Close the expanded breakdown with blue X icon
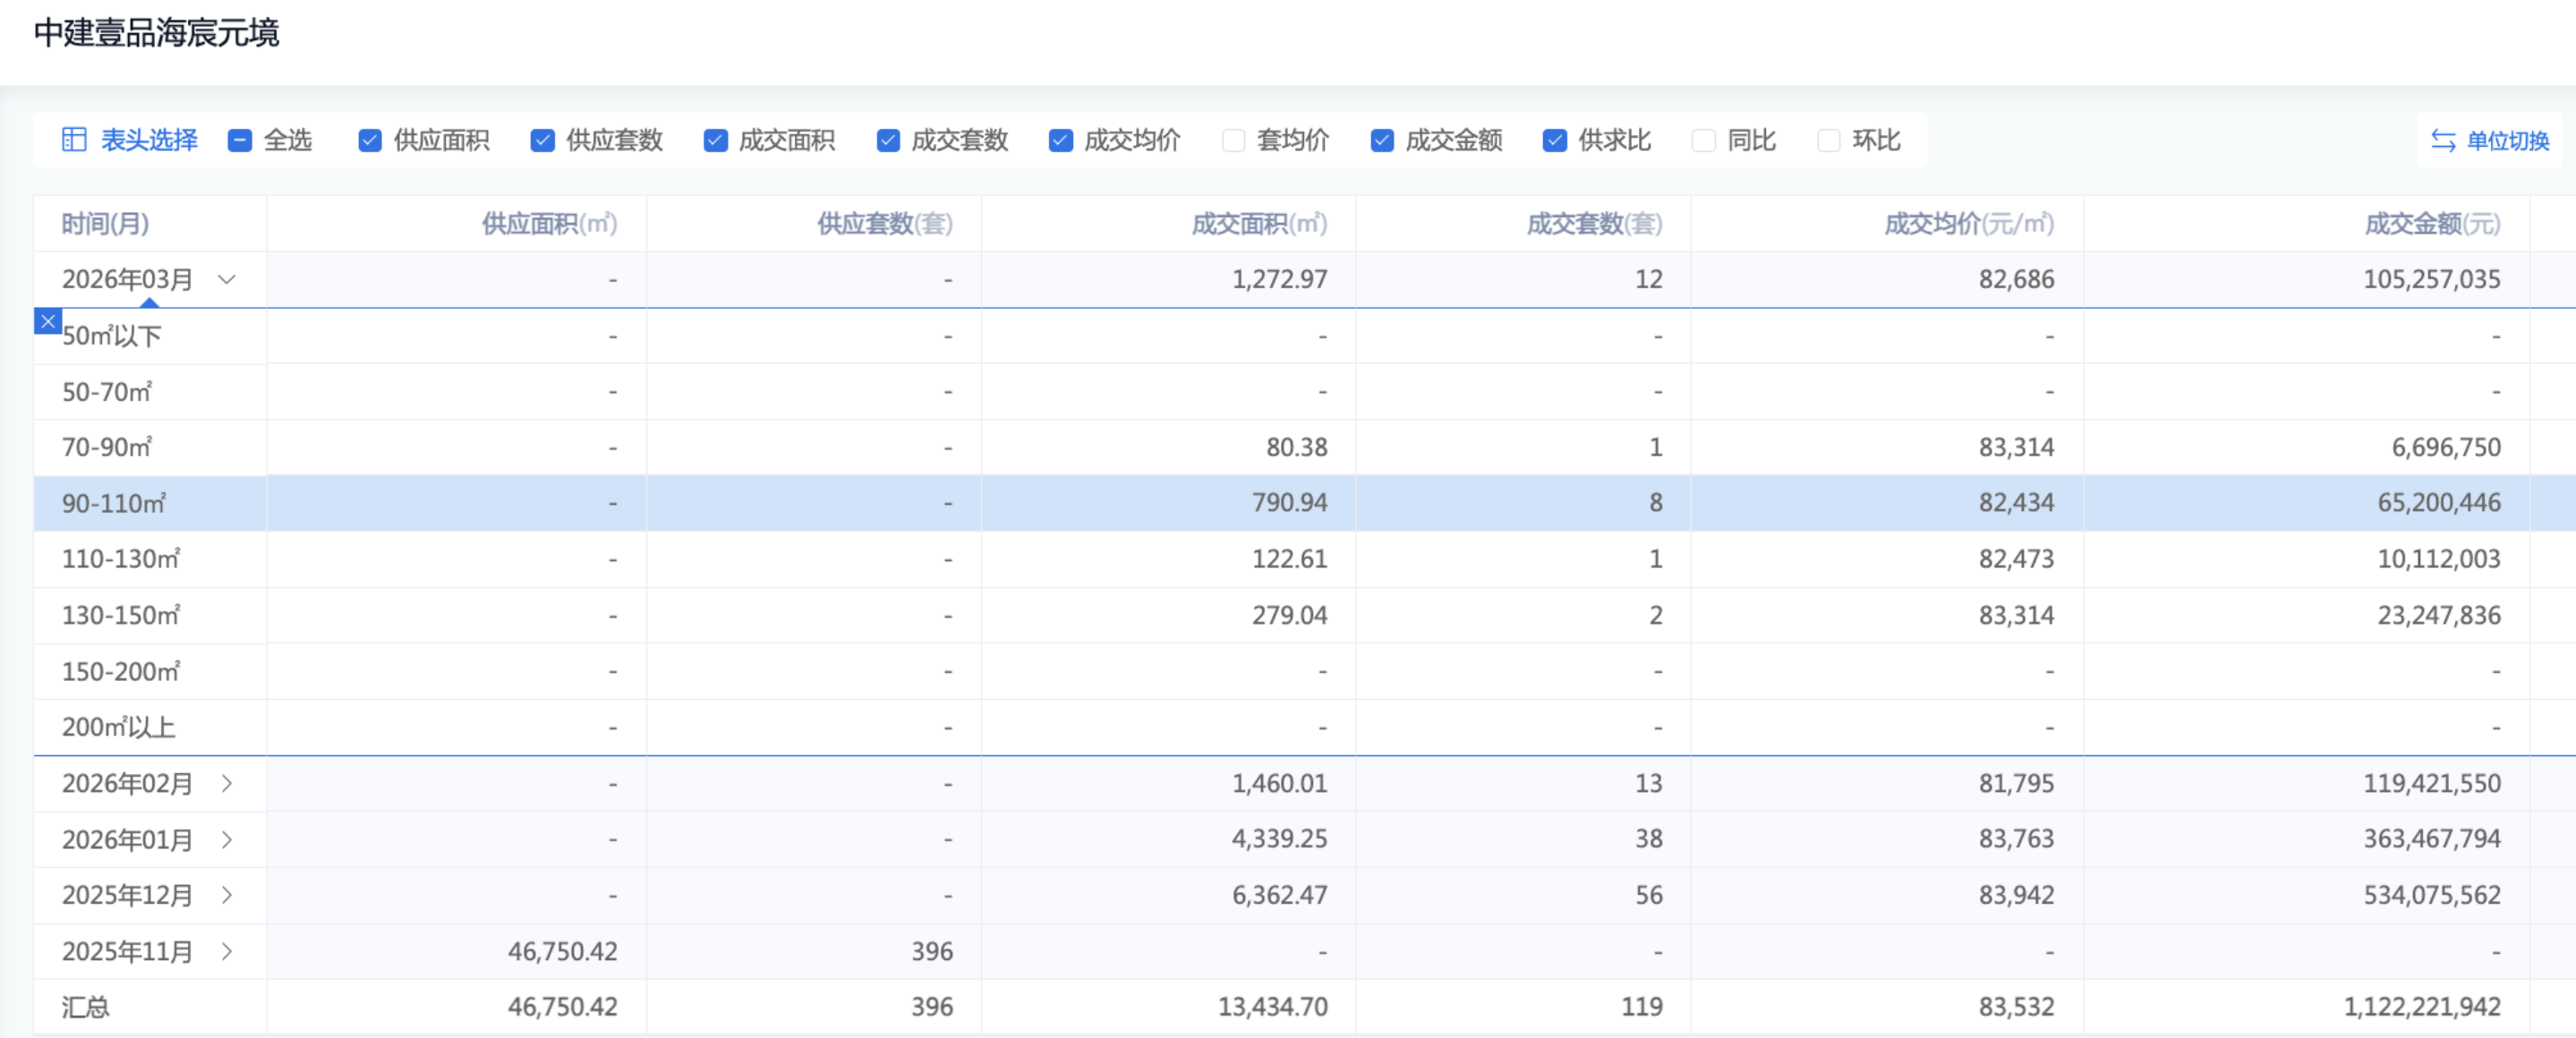 point(47,322)
